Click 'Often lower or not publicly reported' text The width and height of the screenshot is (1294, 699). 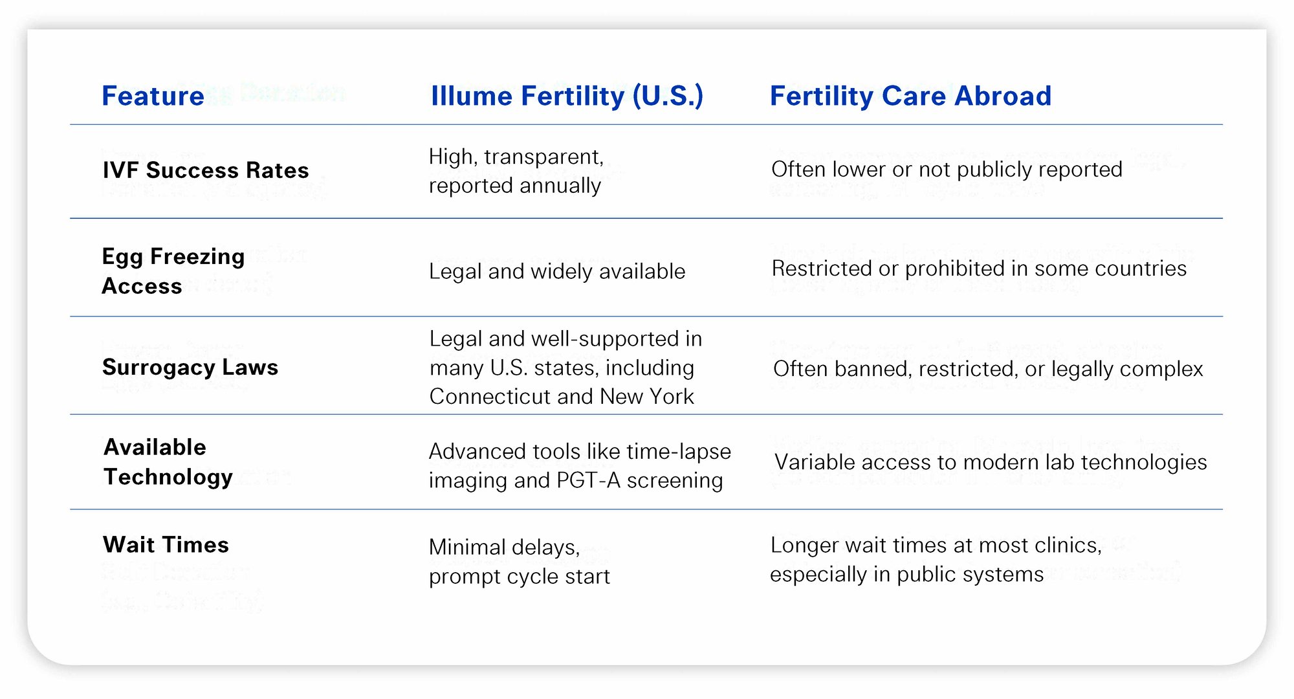947,170
